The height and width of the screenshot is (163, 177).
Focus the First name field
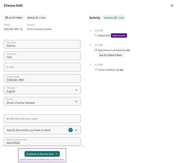tap(42, 44)
